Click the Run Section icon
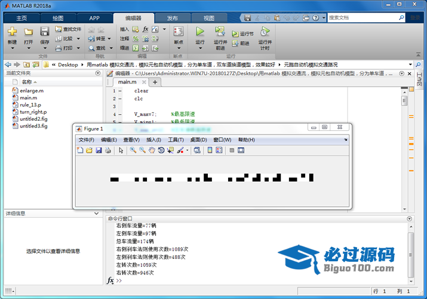The width and height of the screenshot is (427, 299). 235,34
